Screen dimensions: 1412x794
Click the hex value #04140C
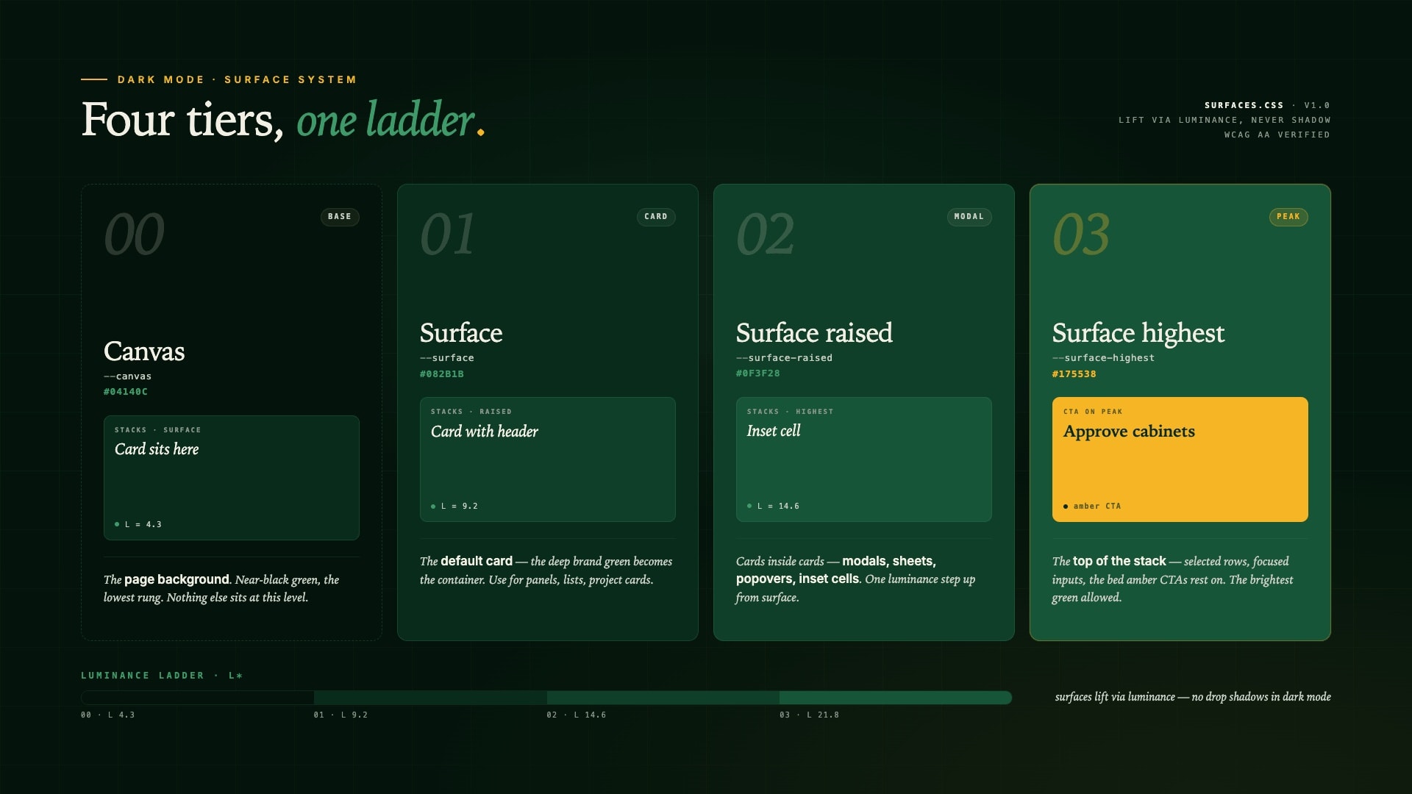coord(126,392)
